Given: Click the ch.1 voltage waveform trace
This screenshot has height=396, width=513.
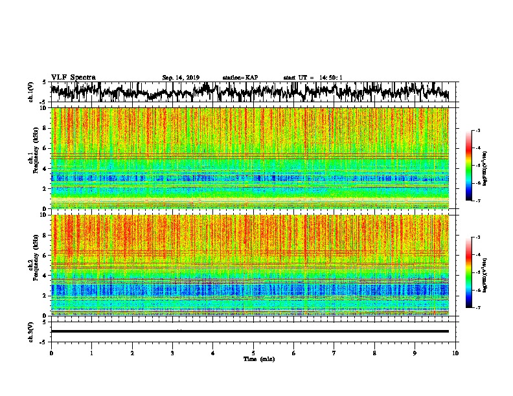Looking at the screenshot, I should tap(249, 92).
